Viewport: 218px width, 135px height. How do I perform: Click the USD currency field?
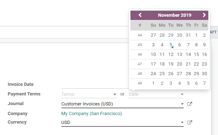click(120, 123)
